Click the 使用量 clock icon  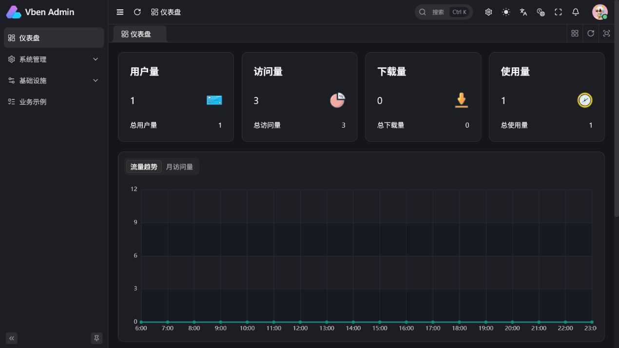pos(585,100)
